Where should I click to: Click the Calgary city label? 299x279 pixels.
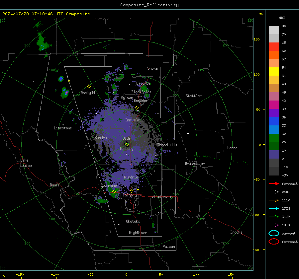coord(130,195)
